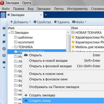Open the Добавить dropdown
Viewport: 104px width, 104px height.
tap(20, 22)
